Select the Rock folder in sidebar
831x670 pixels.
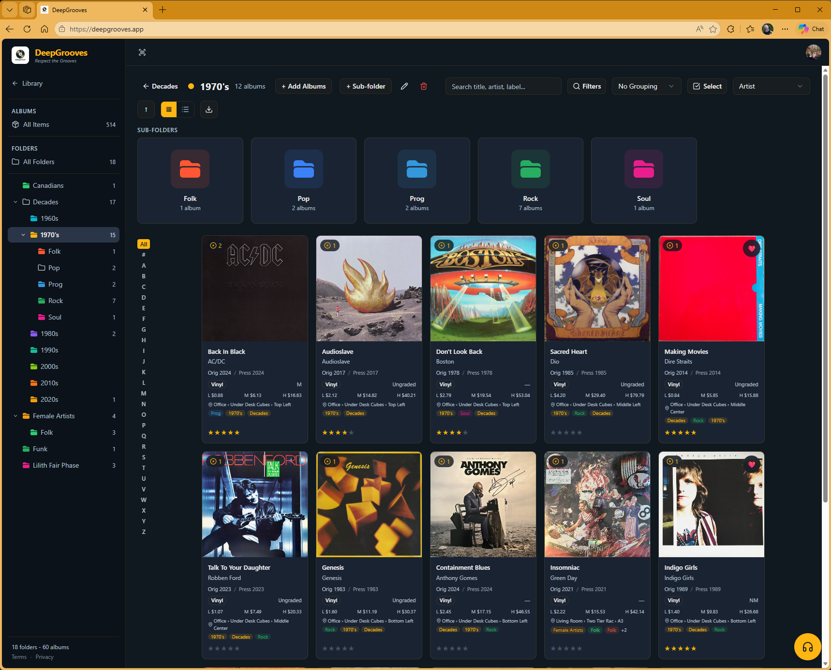pyautogui.click(x=64, y=301)
